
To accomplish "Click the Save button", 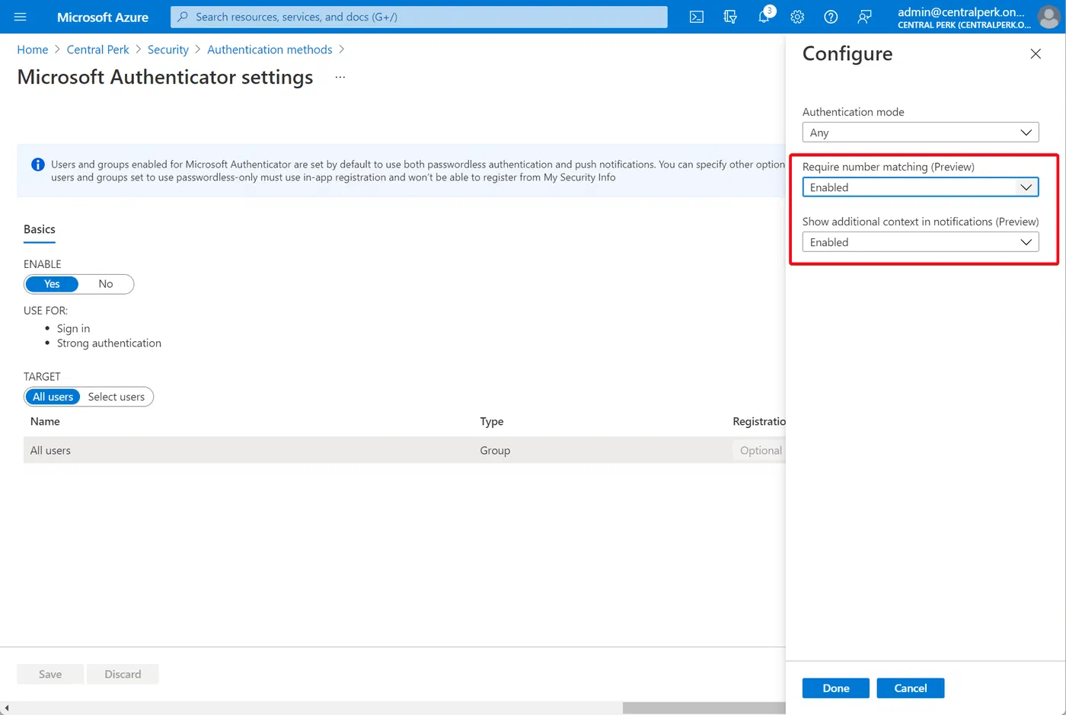I will coord(50,674).
